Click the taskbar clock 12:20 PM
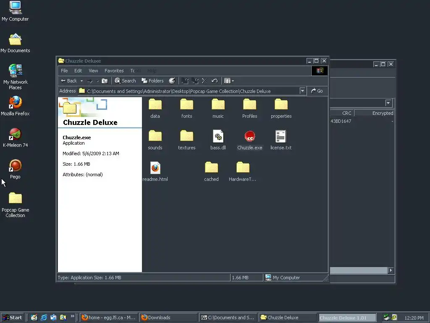Screen dimensions: 430x323 [x=414, y=318]
